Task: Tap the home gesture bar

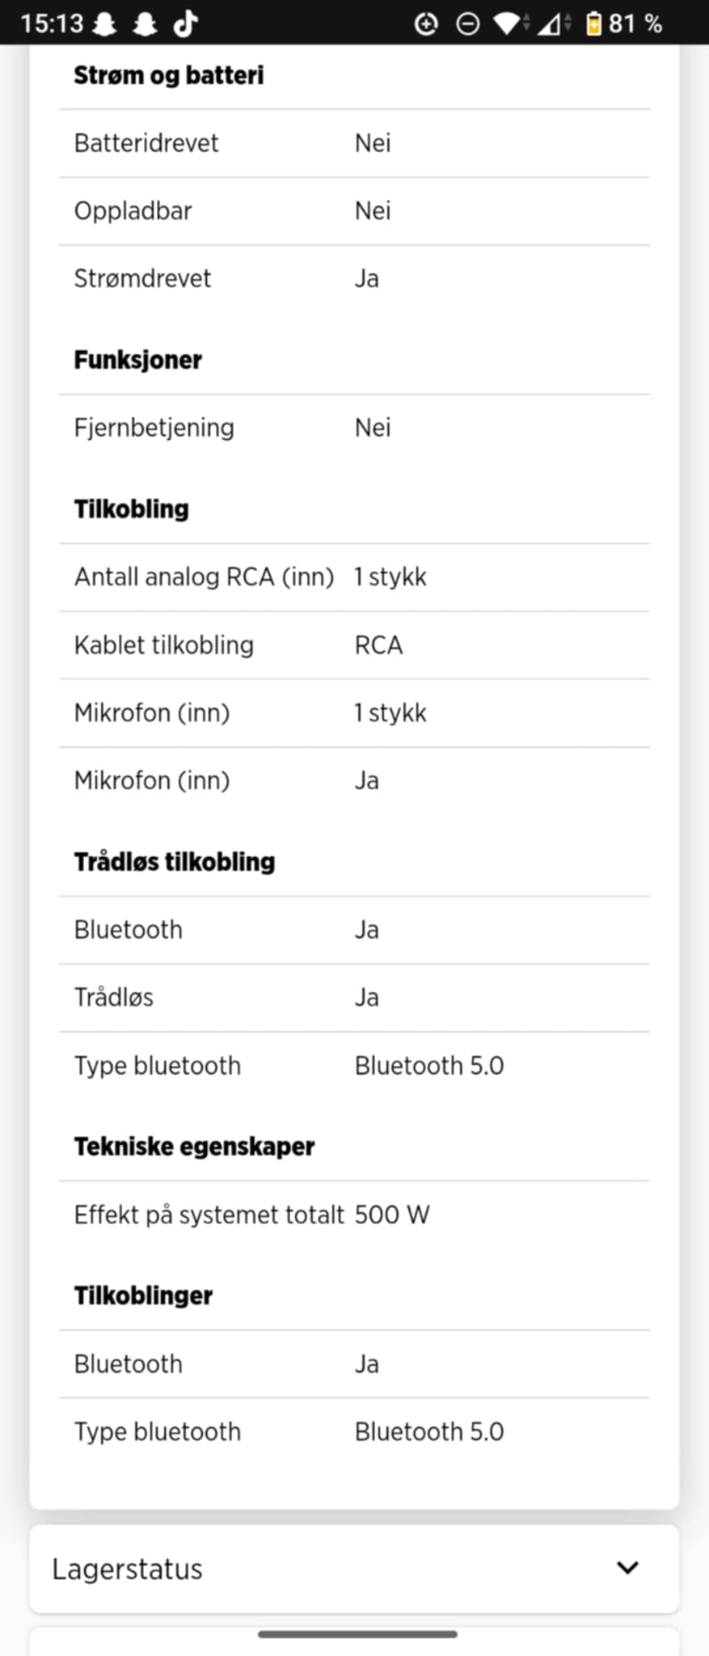Action: pos(357,1634)
